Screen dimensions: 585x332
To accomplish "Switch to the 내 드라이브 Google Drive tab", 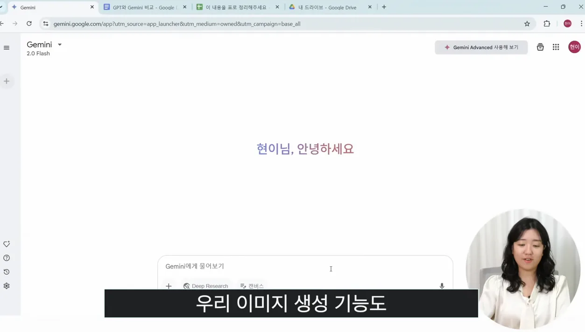I will click(x=328, y=7).
